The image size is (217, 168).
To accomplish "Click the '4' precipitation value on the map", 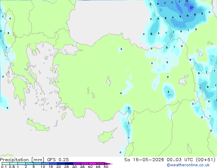I will (173, 17).
